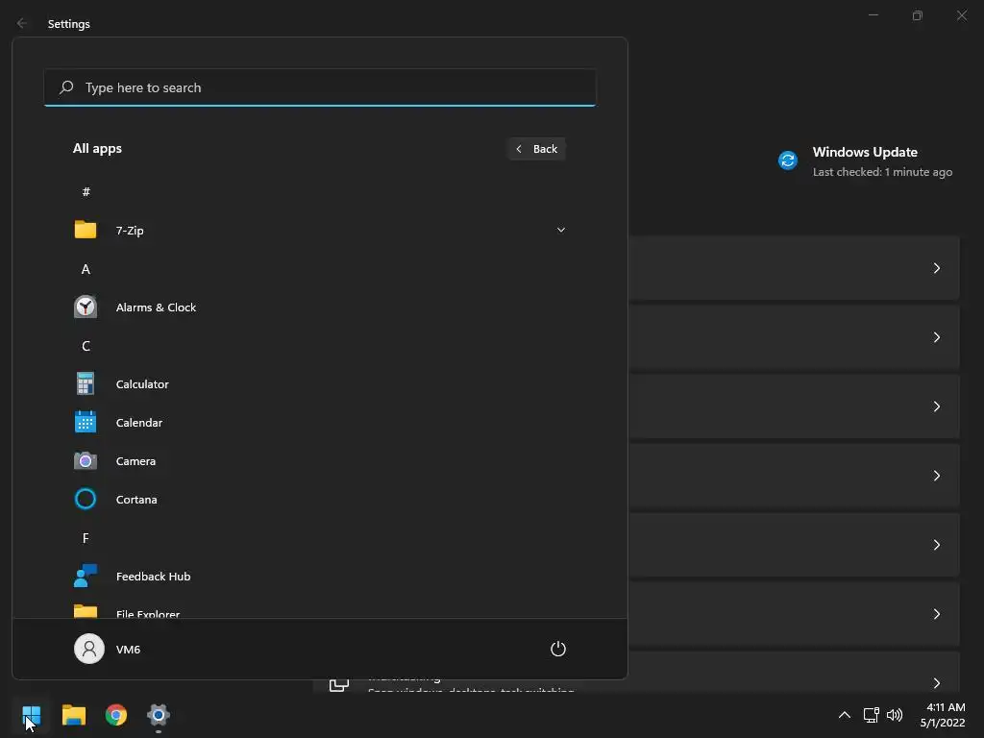Open the first Settings row chevron
The height and width of the screenshot is (738, 984).
[x=936, y=268]
